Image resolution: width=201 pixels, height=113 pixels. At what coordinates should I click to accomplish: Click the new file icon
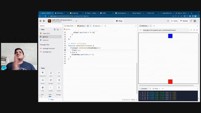[x=55, y=30]
